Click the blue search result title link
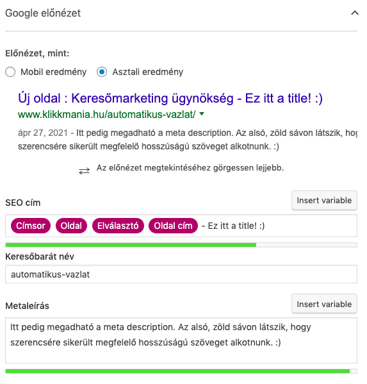 170,99
